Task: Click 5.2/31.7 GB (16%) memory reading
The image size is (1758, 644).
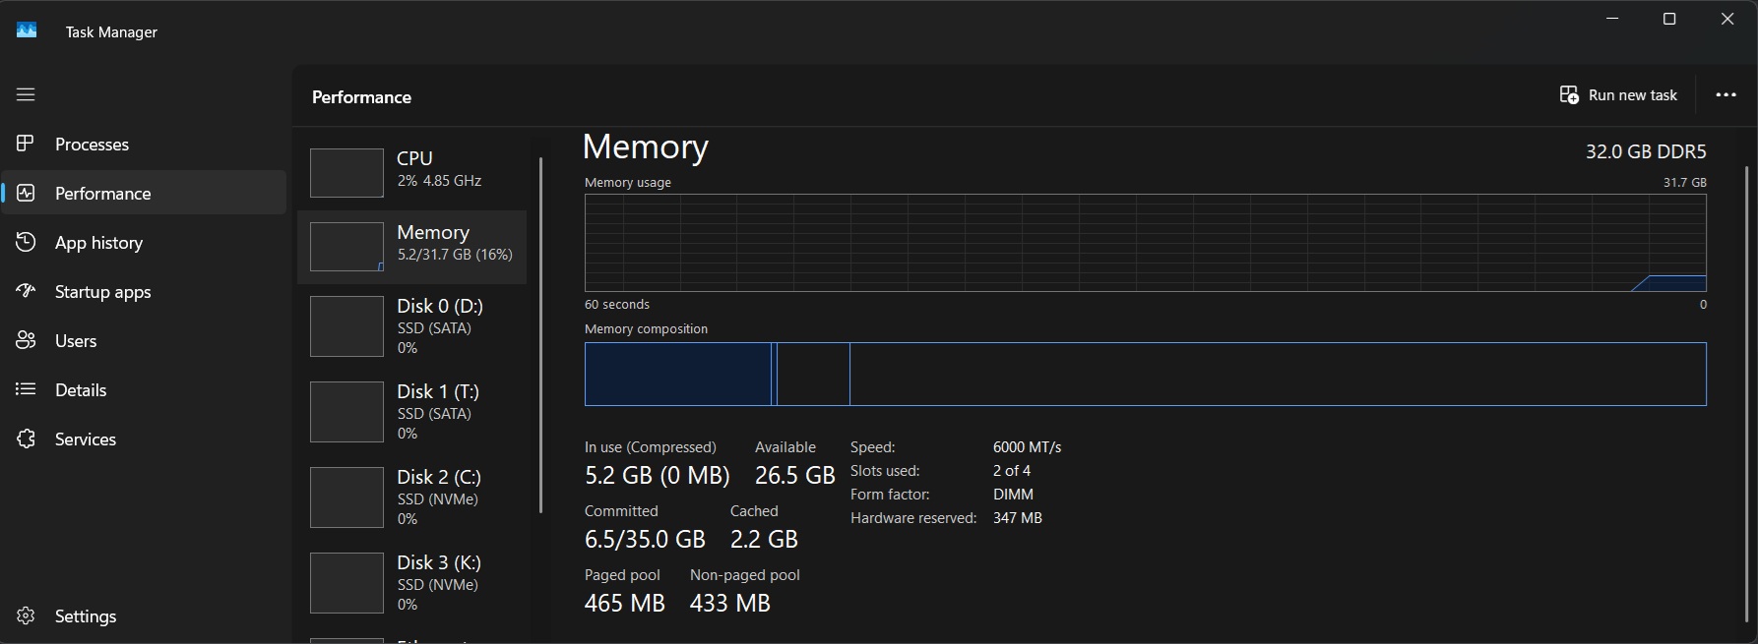Action: 455,255
